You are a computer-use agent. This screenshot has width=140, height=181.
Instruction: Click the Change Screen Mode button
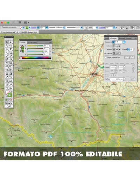(9, 106)
